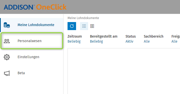Open the Personalwesen menu entry
Viewport: 180px width, 94px height.
tap(32, 41)
